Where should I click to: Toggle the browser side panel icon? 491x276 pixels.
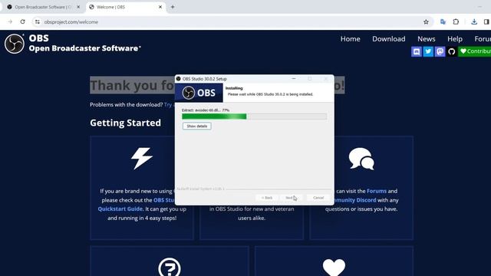[486, 22]
